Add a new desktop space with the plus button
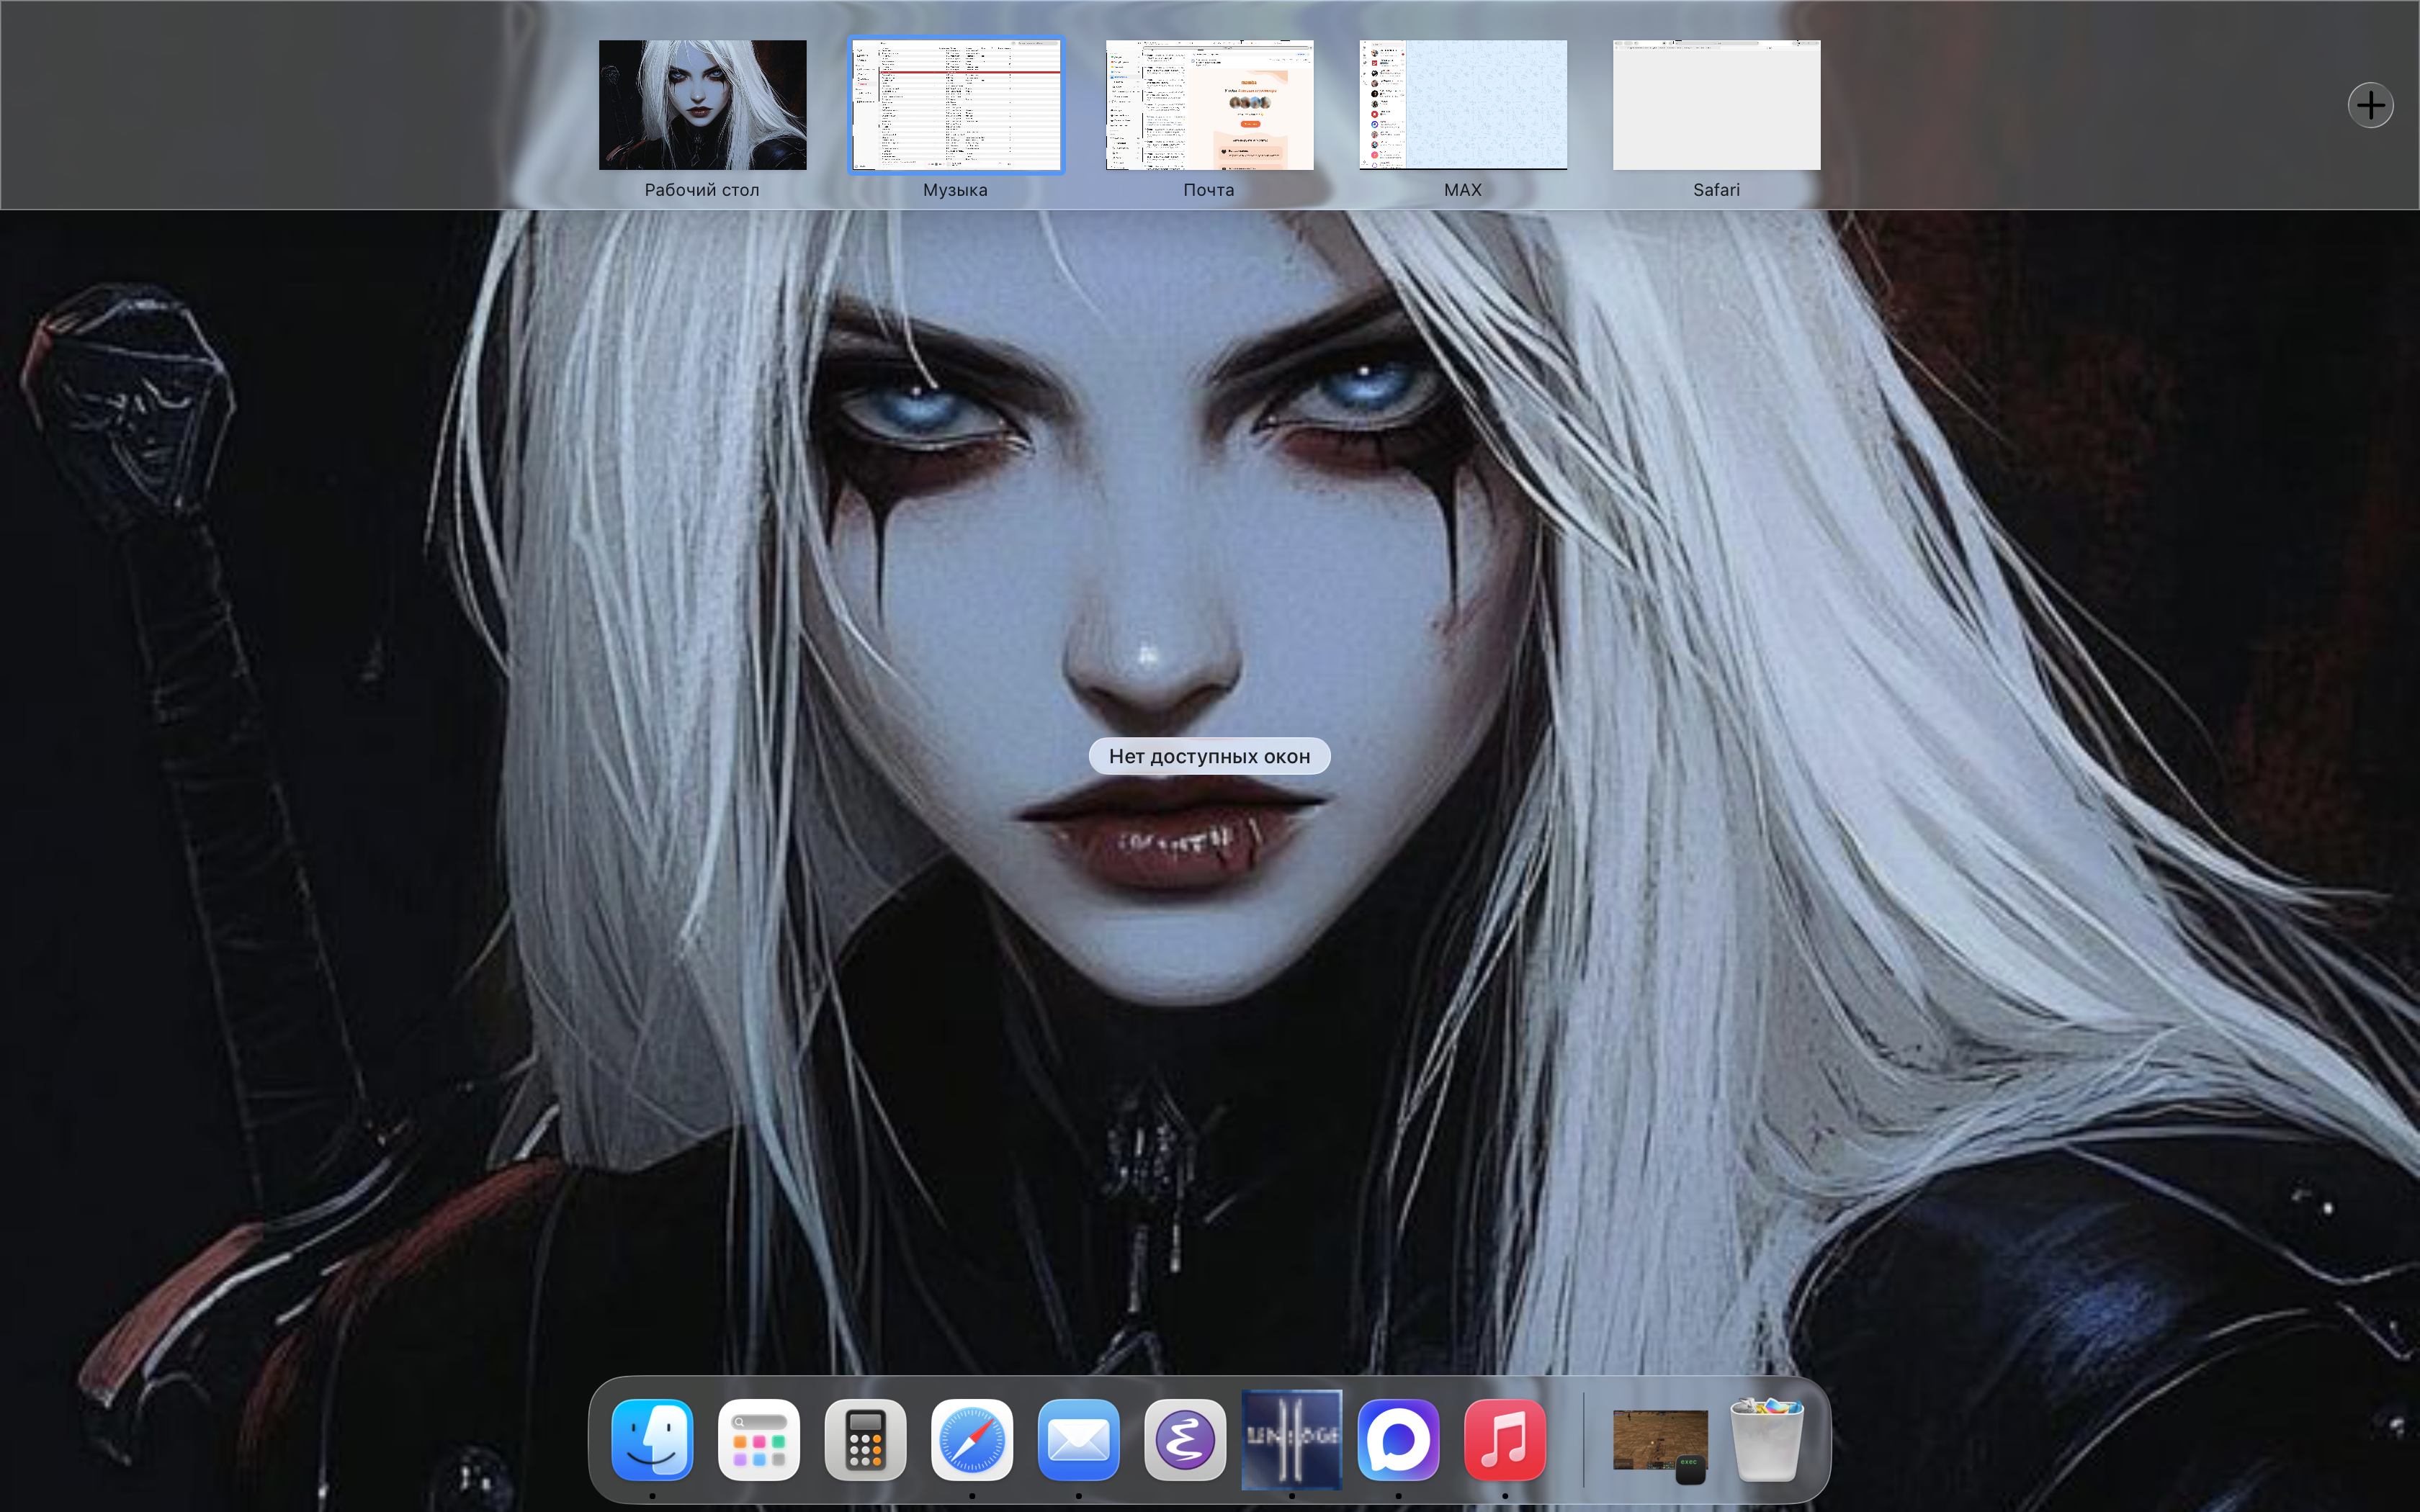The height and width of the screenshot is (1512, 2420). point(2370,105)
